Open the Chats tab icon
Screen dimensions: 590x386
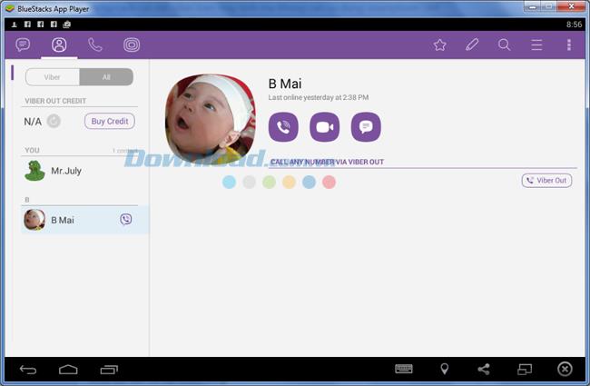[x=23, y=45]
